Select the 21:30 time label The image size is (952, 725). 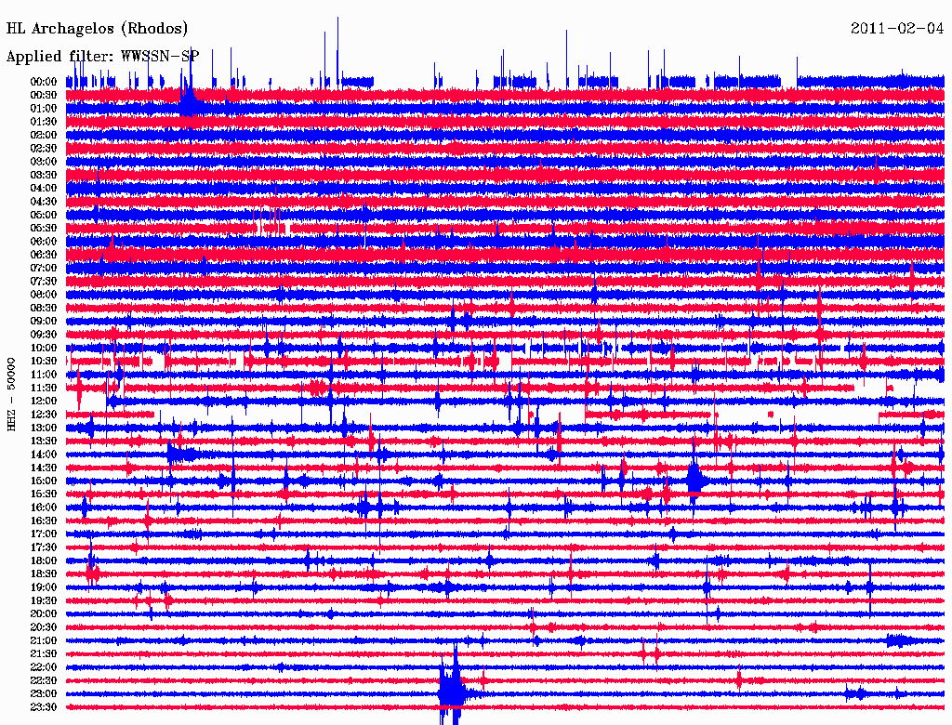click(44, 654)
